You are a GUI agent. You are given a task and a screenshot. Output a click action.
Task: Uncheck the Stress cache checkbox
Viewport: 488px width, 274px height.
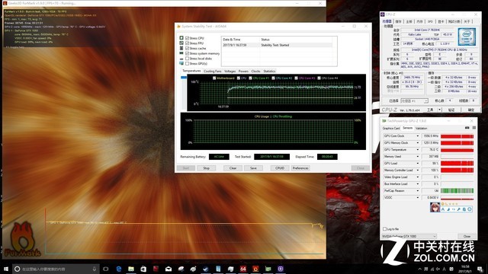(x=187, y=48)
